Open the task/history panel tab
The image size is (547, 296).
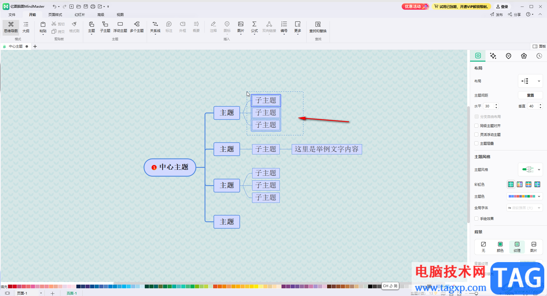539,56
